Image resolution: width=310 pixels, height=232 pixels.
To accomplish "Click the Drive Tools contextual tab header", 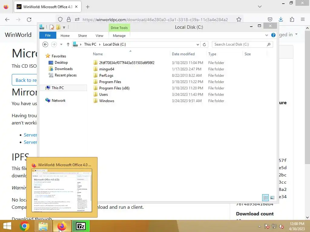I will (119, 27).
